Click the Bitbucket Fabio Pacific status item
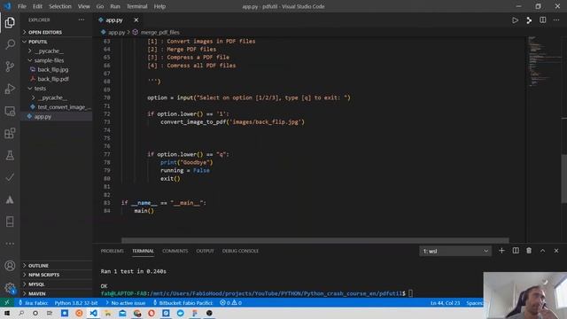The image size is (567, 319). click(183, 303)
